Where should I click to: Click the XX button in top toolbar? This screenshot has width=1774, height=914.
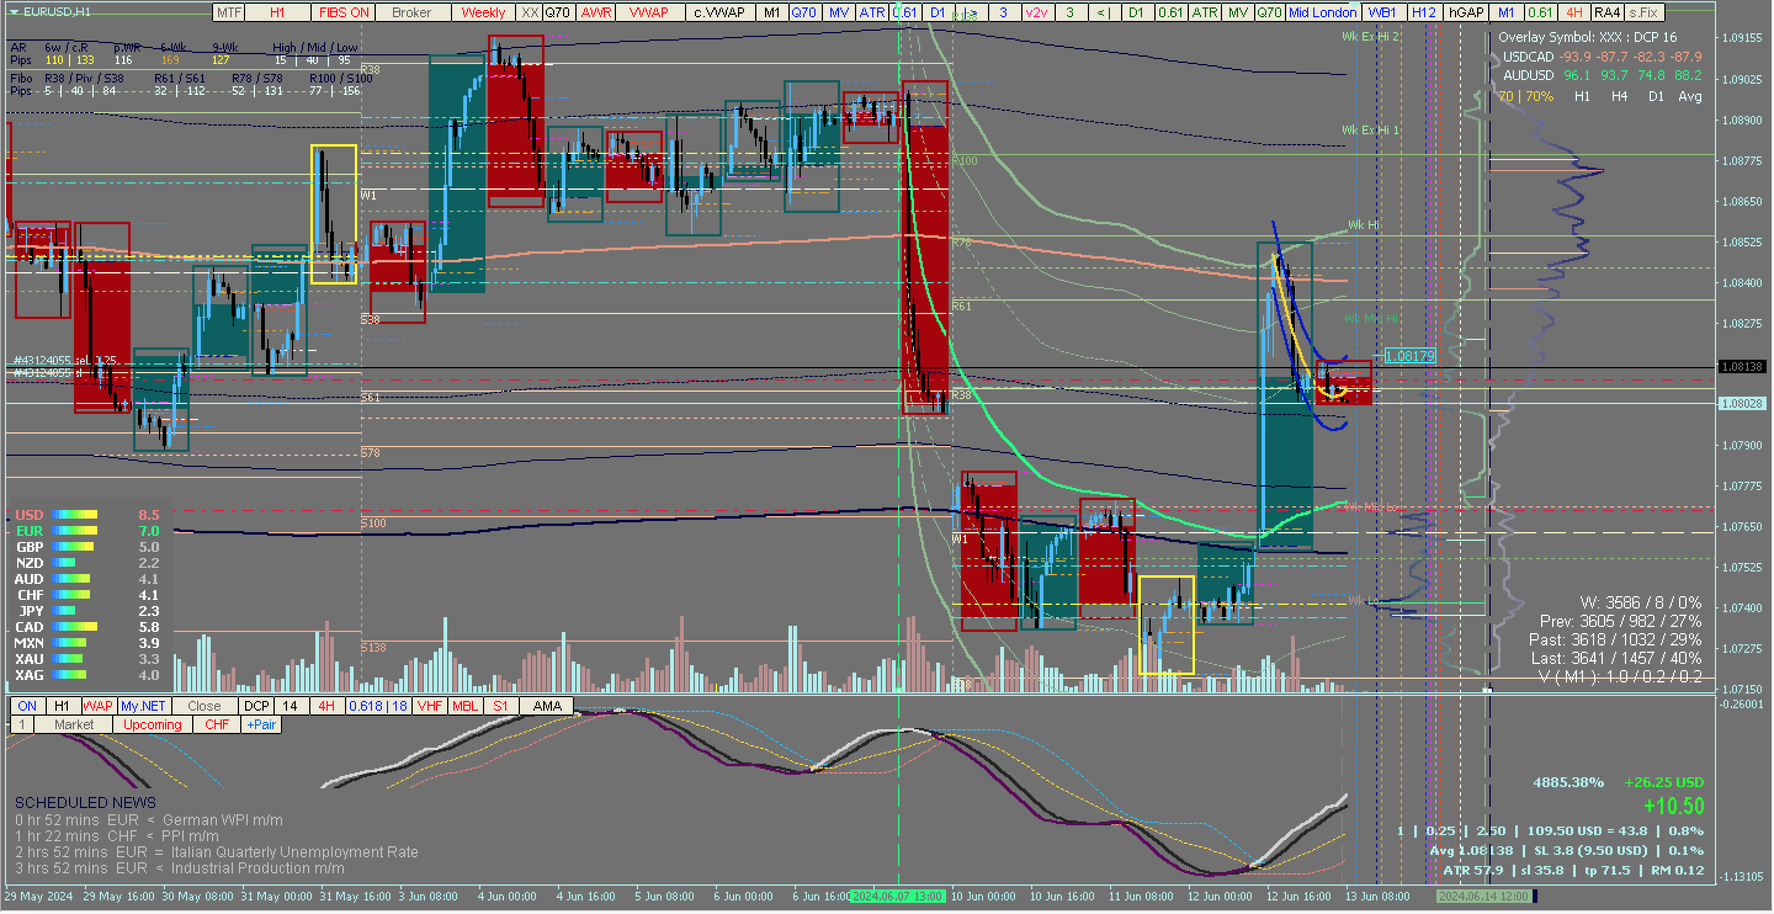[529, 12]
